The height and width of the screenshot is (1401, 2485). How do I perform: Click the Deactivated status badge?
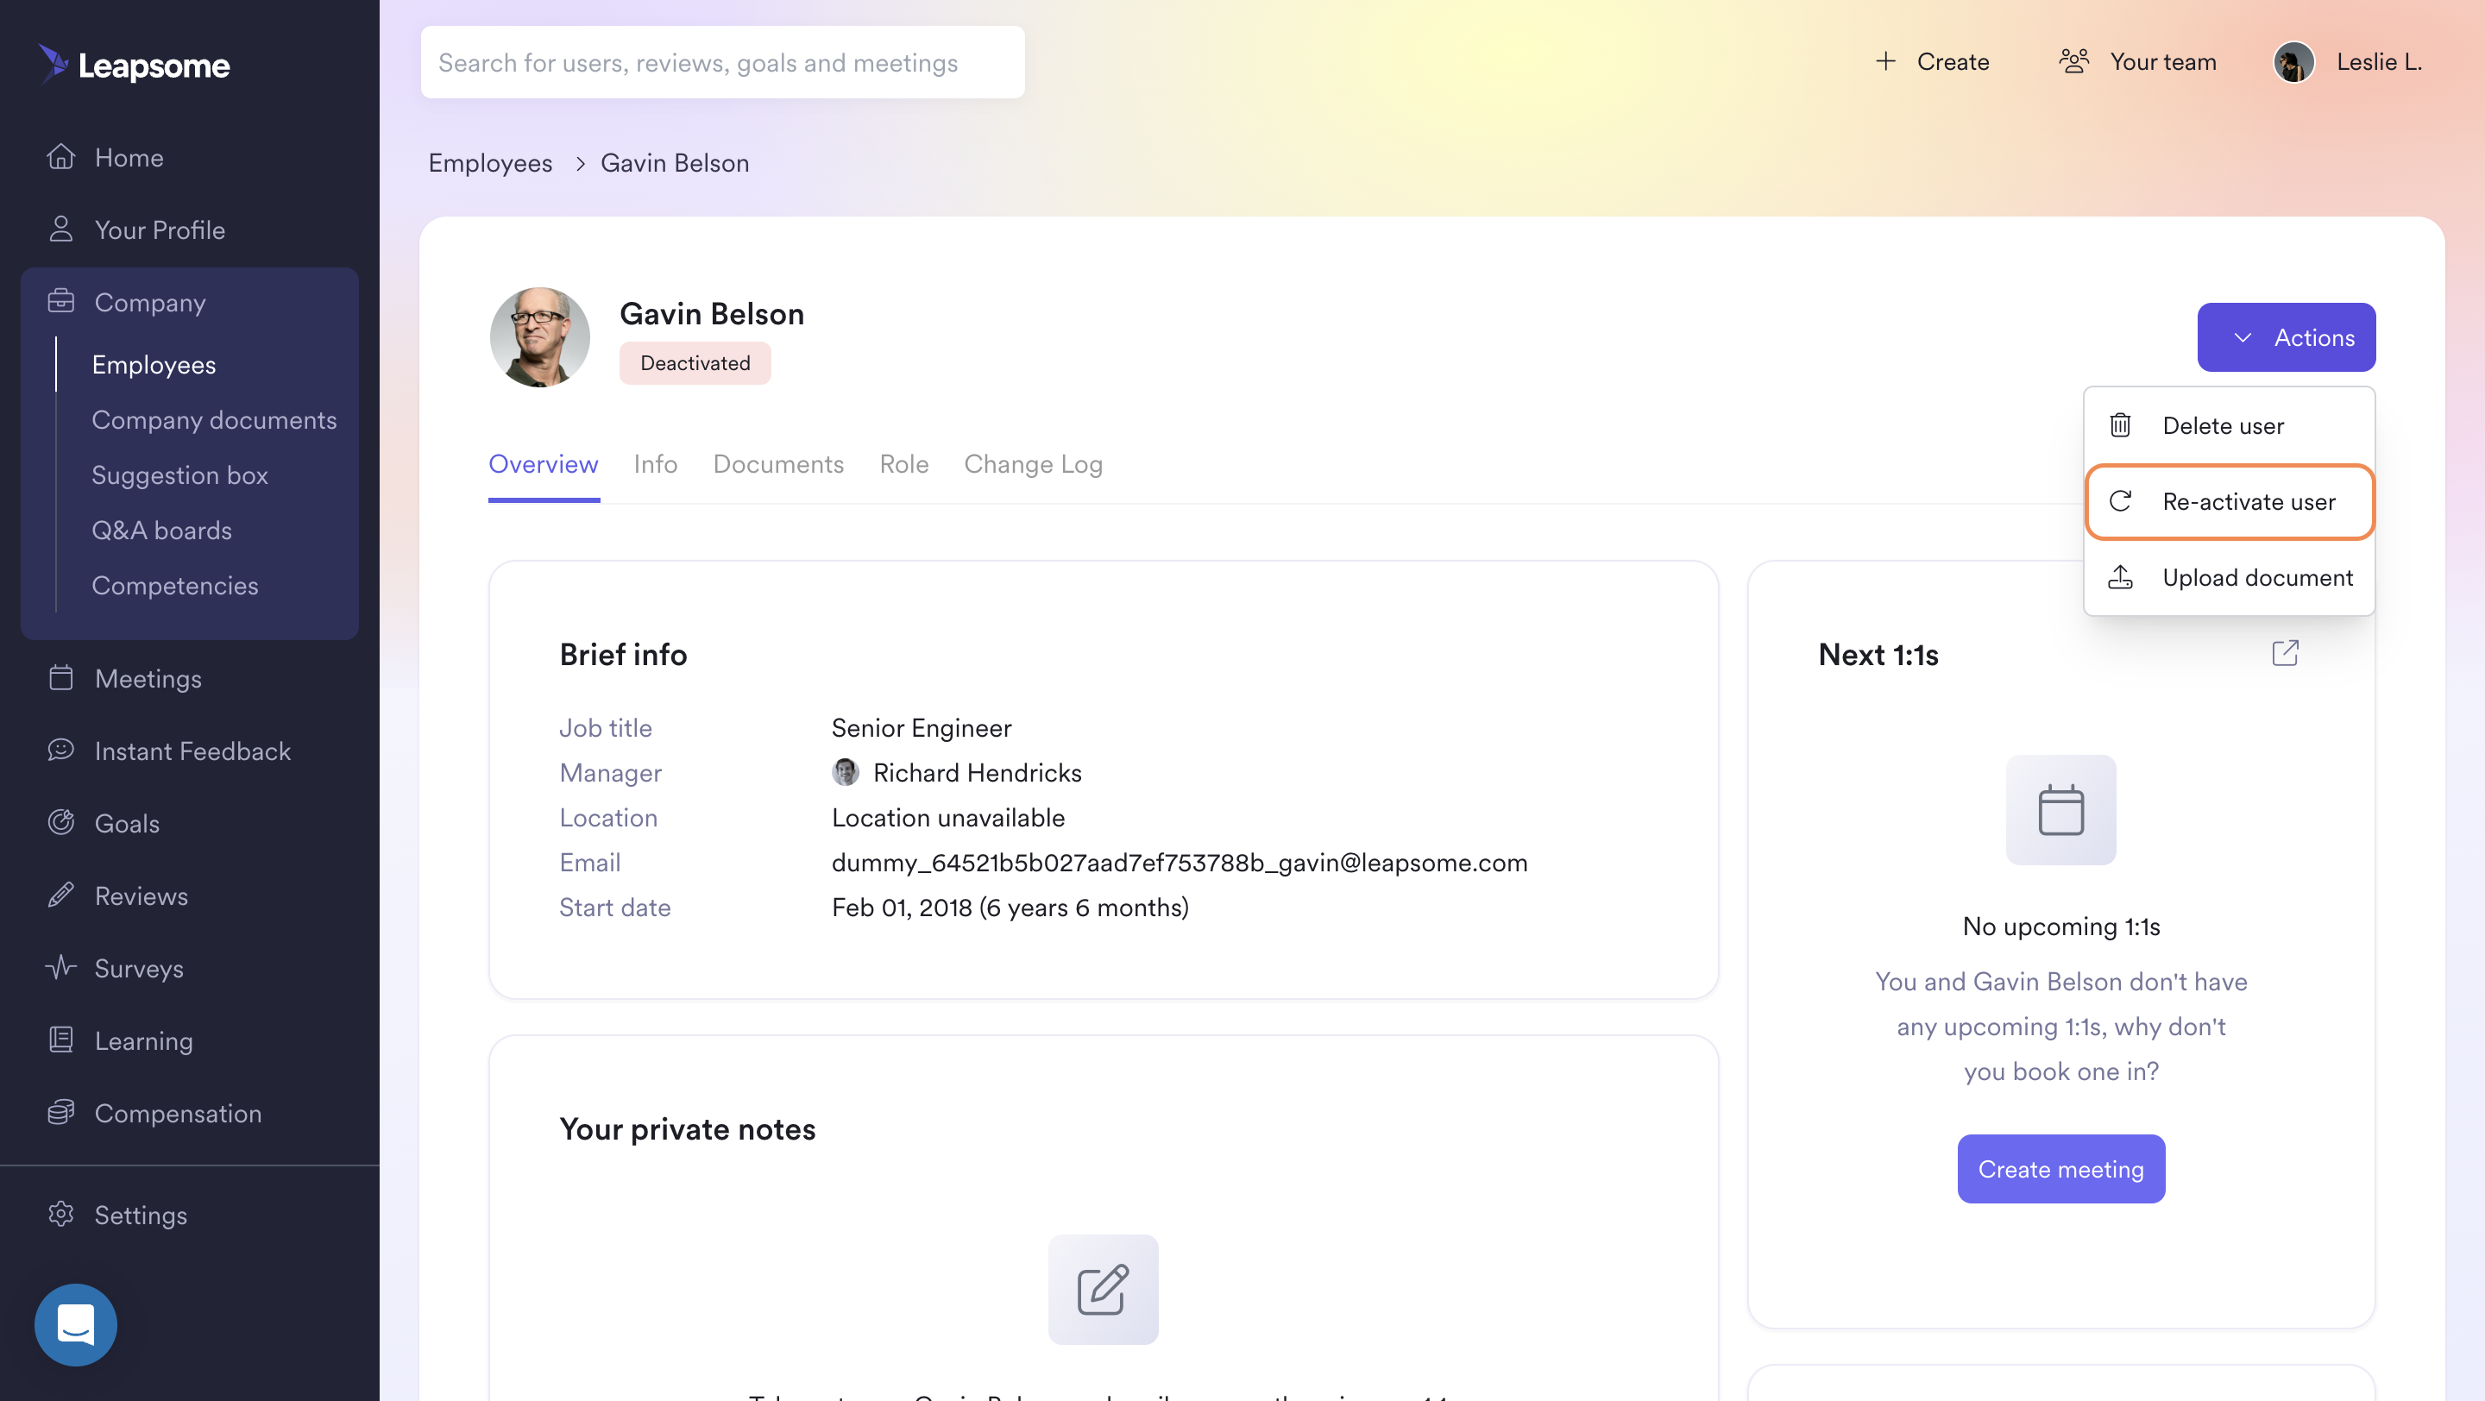pos(695,362)
